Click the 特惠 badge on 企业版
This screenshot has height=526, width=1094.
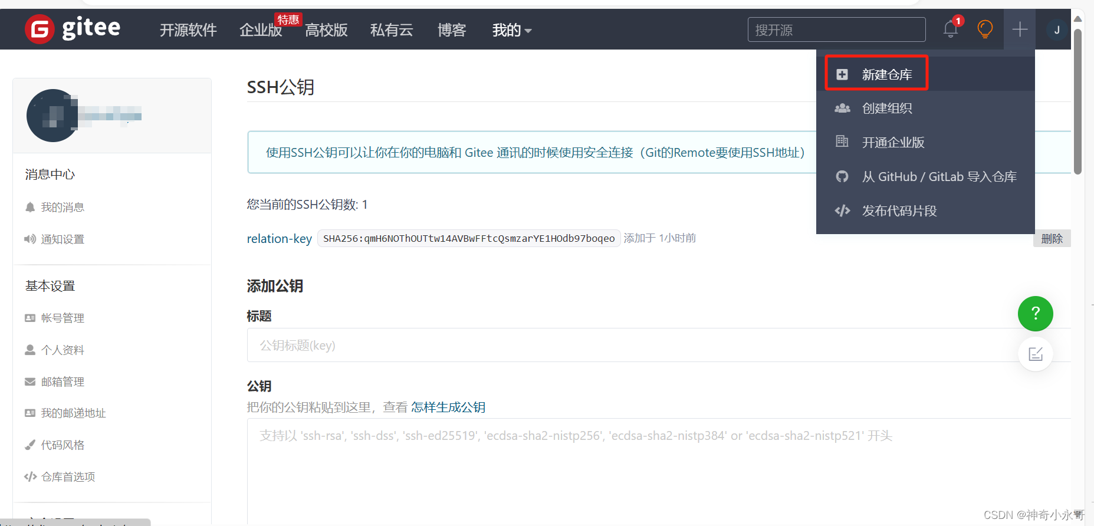(288, 19)
